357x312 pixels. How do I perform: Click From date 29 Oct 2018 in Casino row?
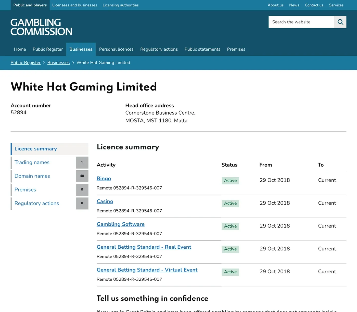point(275,203)
